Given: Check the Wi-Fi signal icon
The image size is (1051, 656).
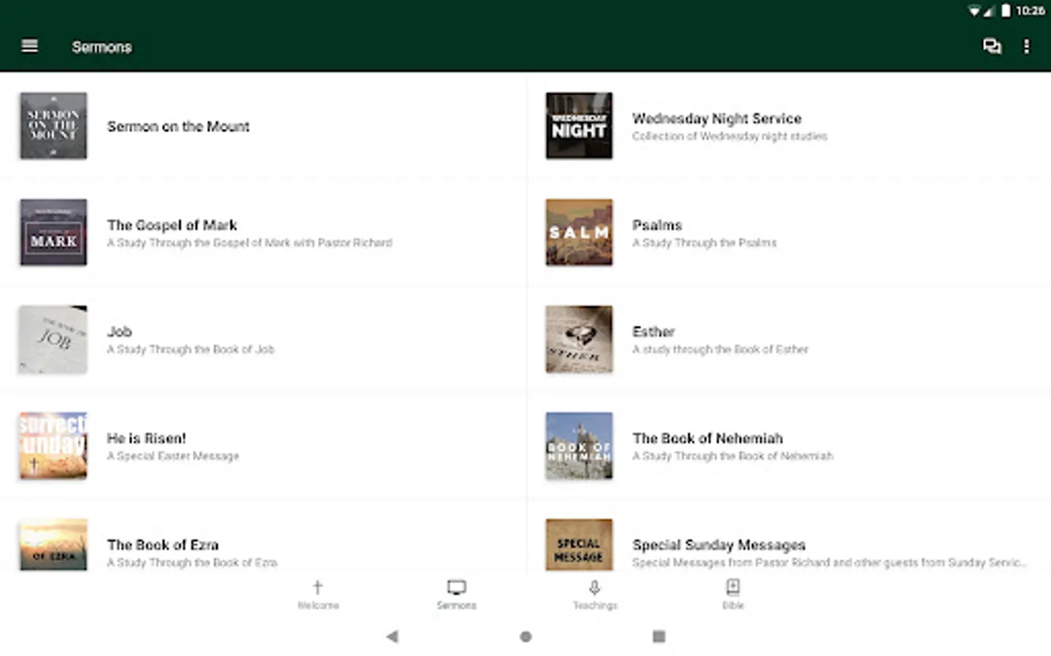Looking at the screenshot, I should point(974,10).
